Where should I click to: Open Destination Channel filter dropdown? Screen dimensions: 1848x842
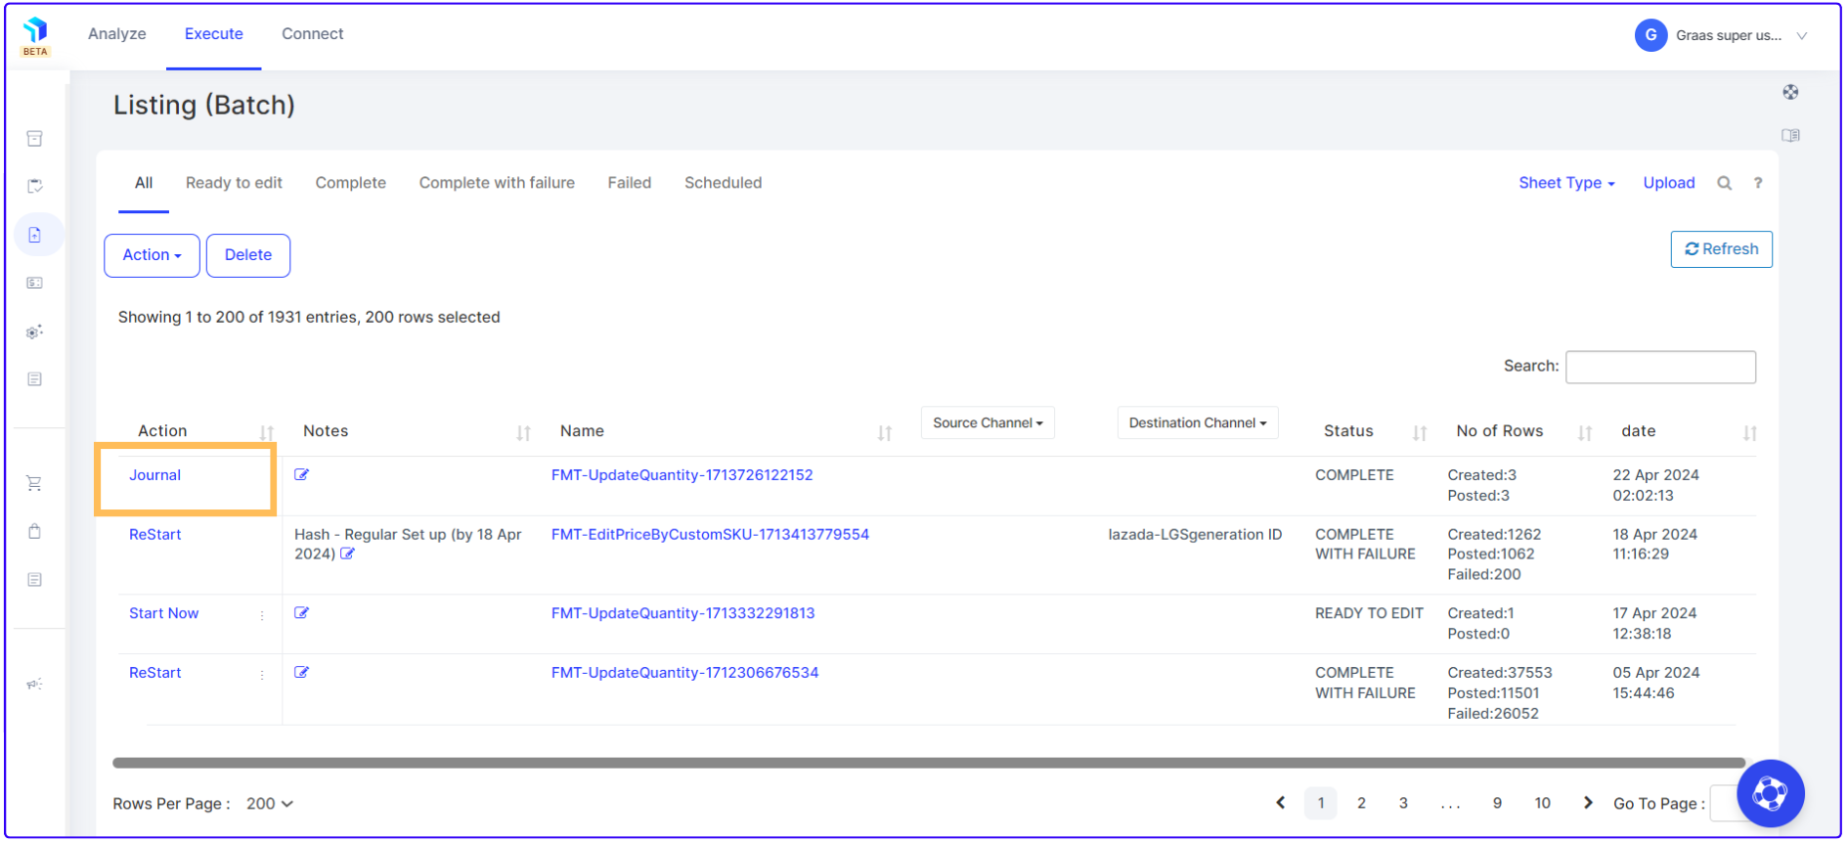[1198, 422]
